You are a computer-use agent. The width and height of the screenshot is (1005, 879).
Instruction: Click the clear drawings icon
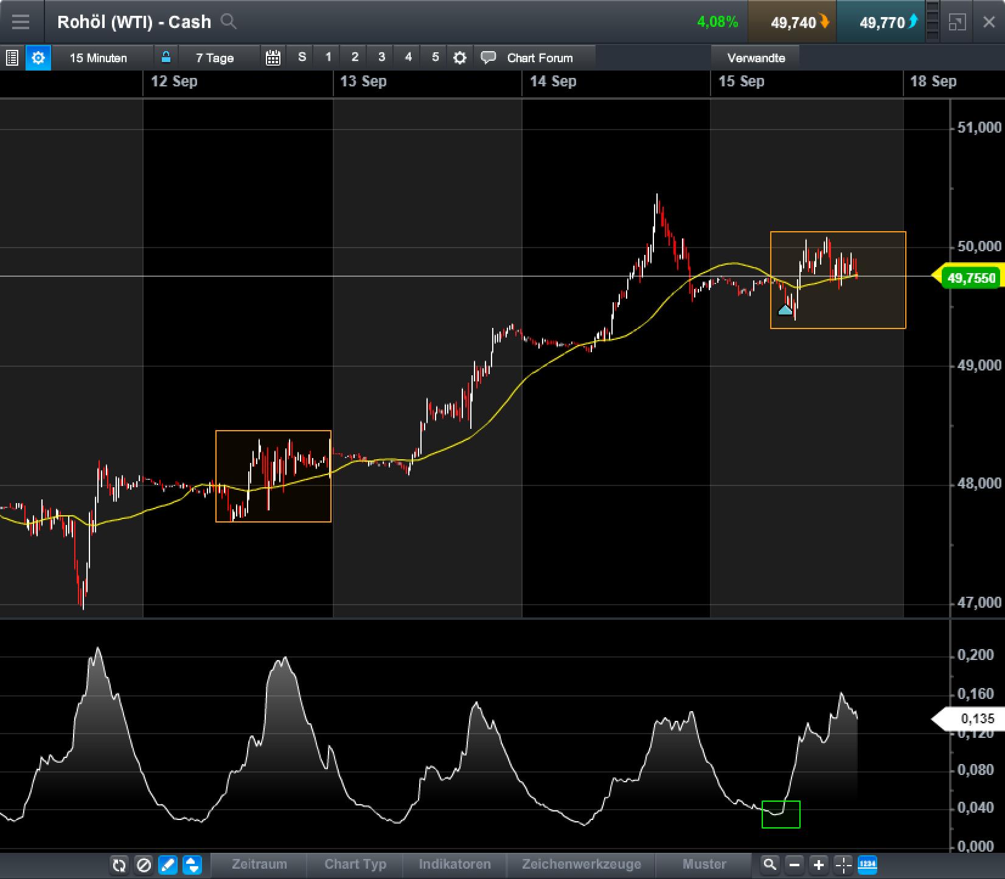tap(144, 864)
